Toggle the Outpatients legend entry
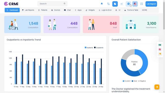Viewport: 165px width, 93px height. [98, 48]
